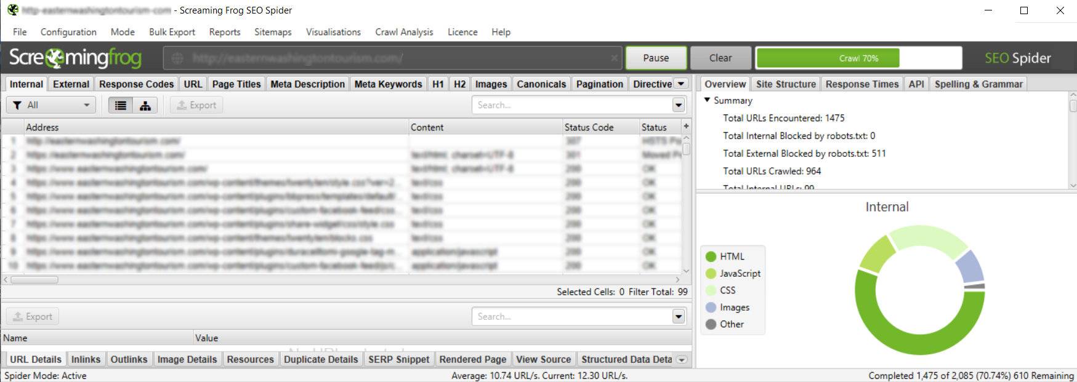Open the Outlinks tab
The image size is (1077, 382).
(x=129, y=359)
